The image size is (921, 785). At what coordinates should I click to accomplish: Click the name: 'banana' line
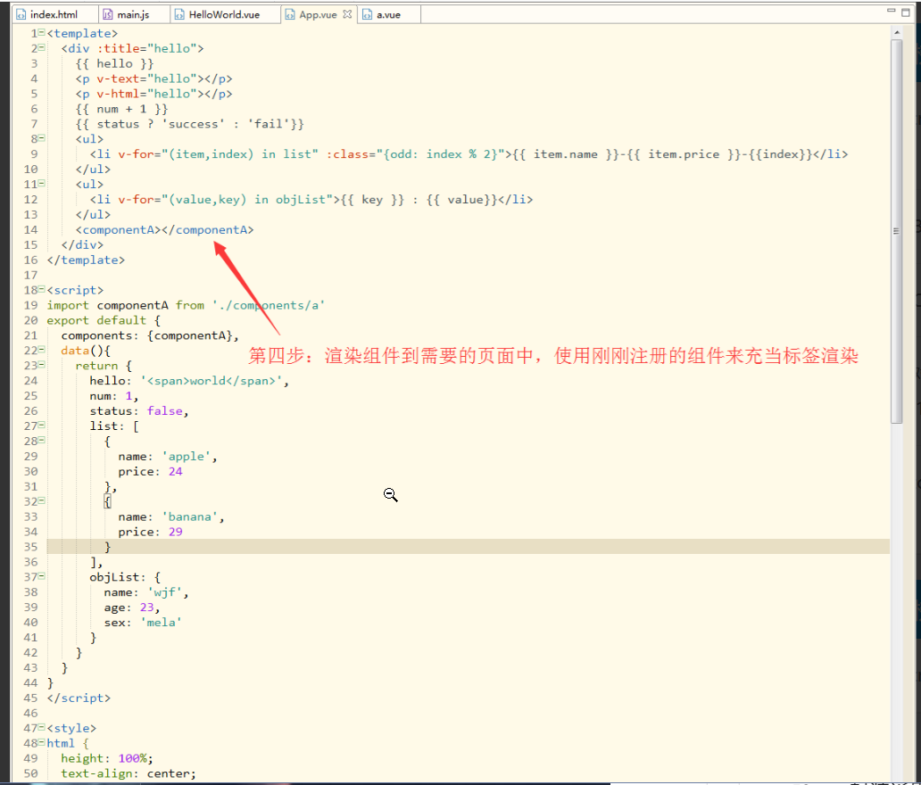[x=171, y=516]
